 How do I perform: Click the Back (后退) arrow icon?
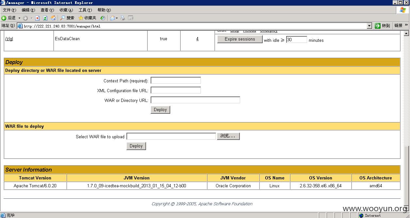4,18
